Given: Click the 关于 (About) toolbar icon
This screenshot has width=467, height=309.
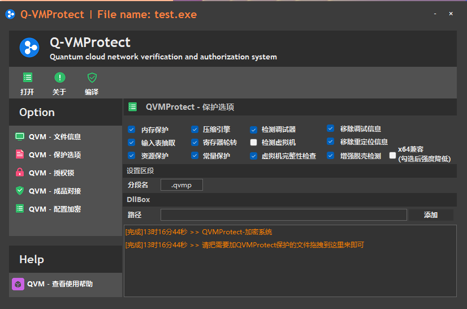Looking at the screenshot, I should 59,78.
